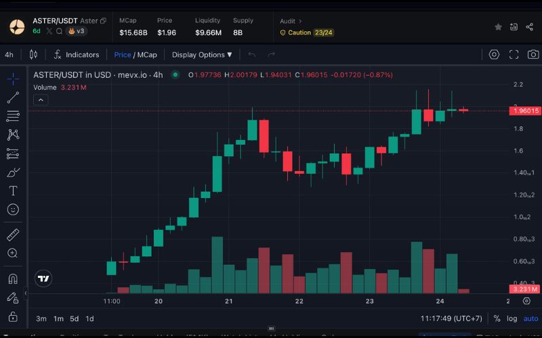The image size is (542, 338).
Task: Add ASTER to favorites with star
Action: [499, 27]
